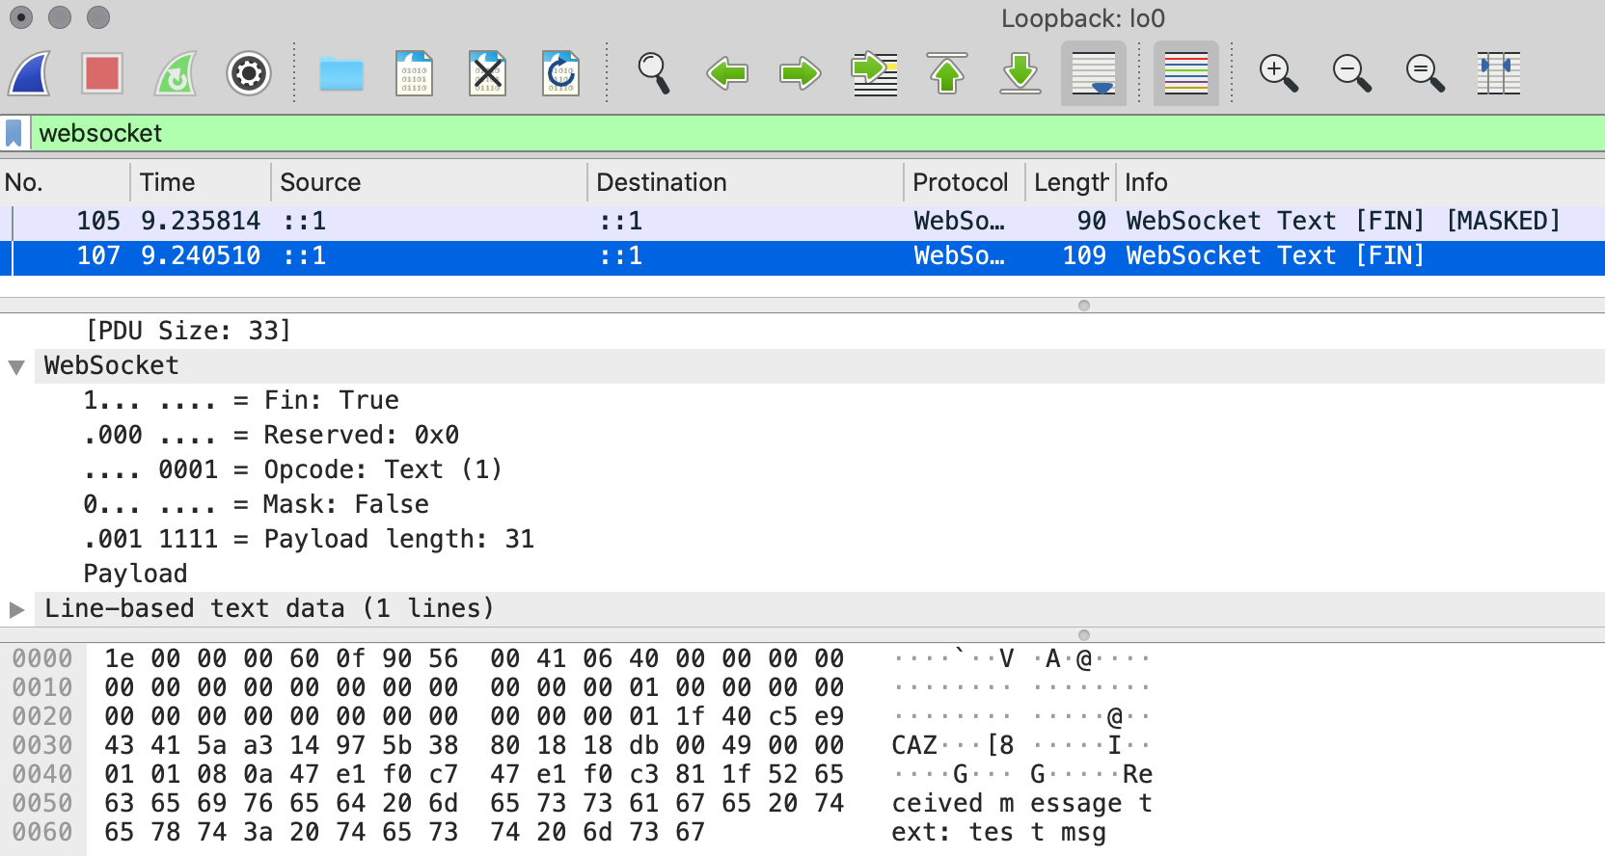Sort by Time column header
1605x856 pixels.
[x=201, y=182]
